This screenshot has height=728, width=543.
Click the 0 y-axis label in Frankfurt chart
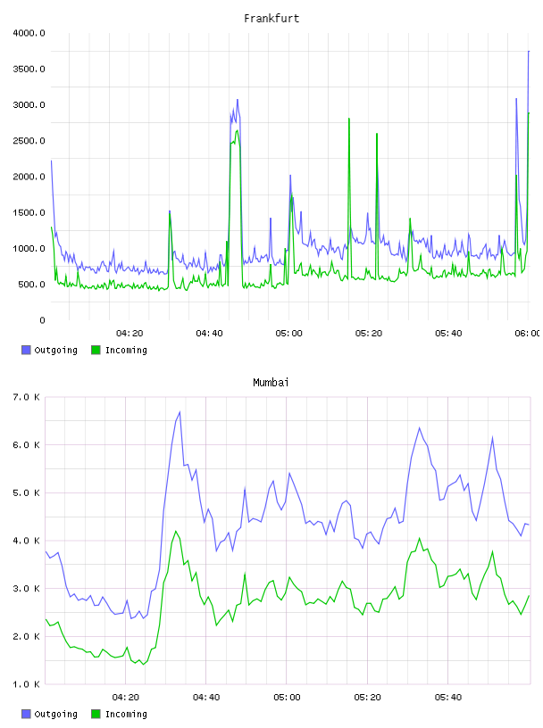(x=42, y=320)
